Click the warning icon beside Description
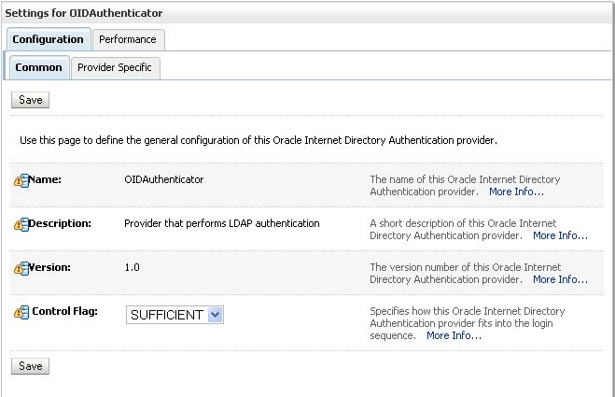615x397 pixels. point(21,224)
